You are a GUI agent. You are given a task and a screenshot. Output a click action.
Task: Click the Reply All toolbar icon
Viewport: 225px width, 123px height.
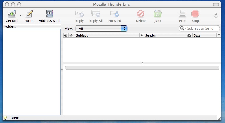click(x=96, y=14)
